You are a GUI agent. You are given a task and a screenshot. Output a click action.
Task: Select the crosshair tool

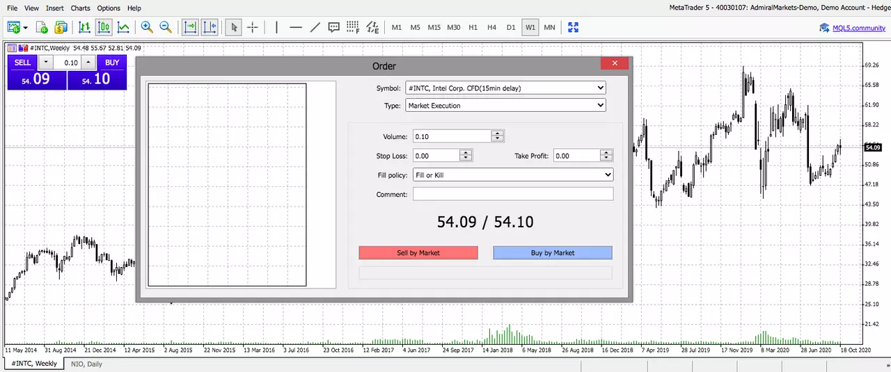point(253,28)
